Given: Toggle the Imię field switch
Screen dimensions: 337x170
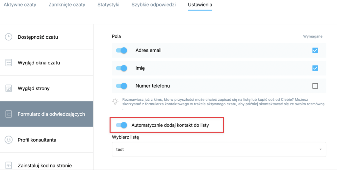Looking at the screenshot, I should tap(122, 68).
